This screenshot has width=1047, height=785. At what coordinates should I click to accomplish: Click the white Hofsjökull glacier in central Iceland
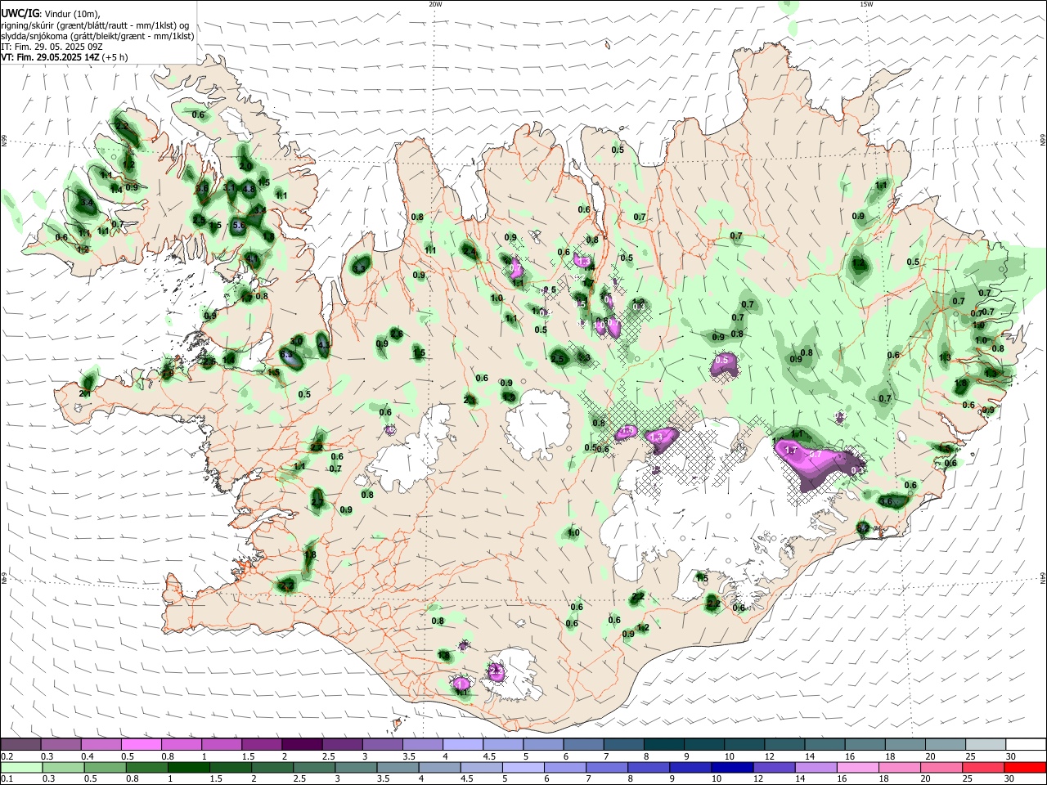[537, 423]
